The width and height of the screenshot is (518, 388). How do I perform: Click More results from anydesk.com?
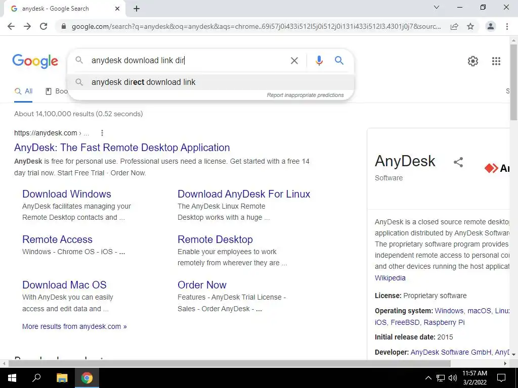point(74,326)
